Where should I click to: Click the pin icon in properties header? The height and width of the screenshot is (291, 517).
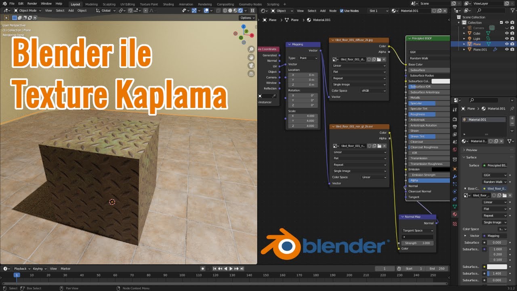pos(512,109)
